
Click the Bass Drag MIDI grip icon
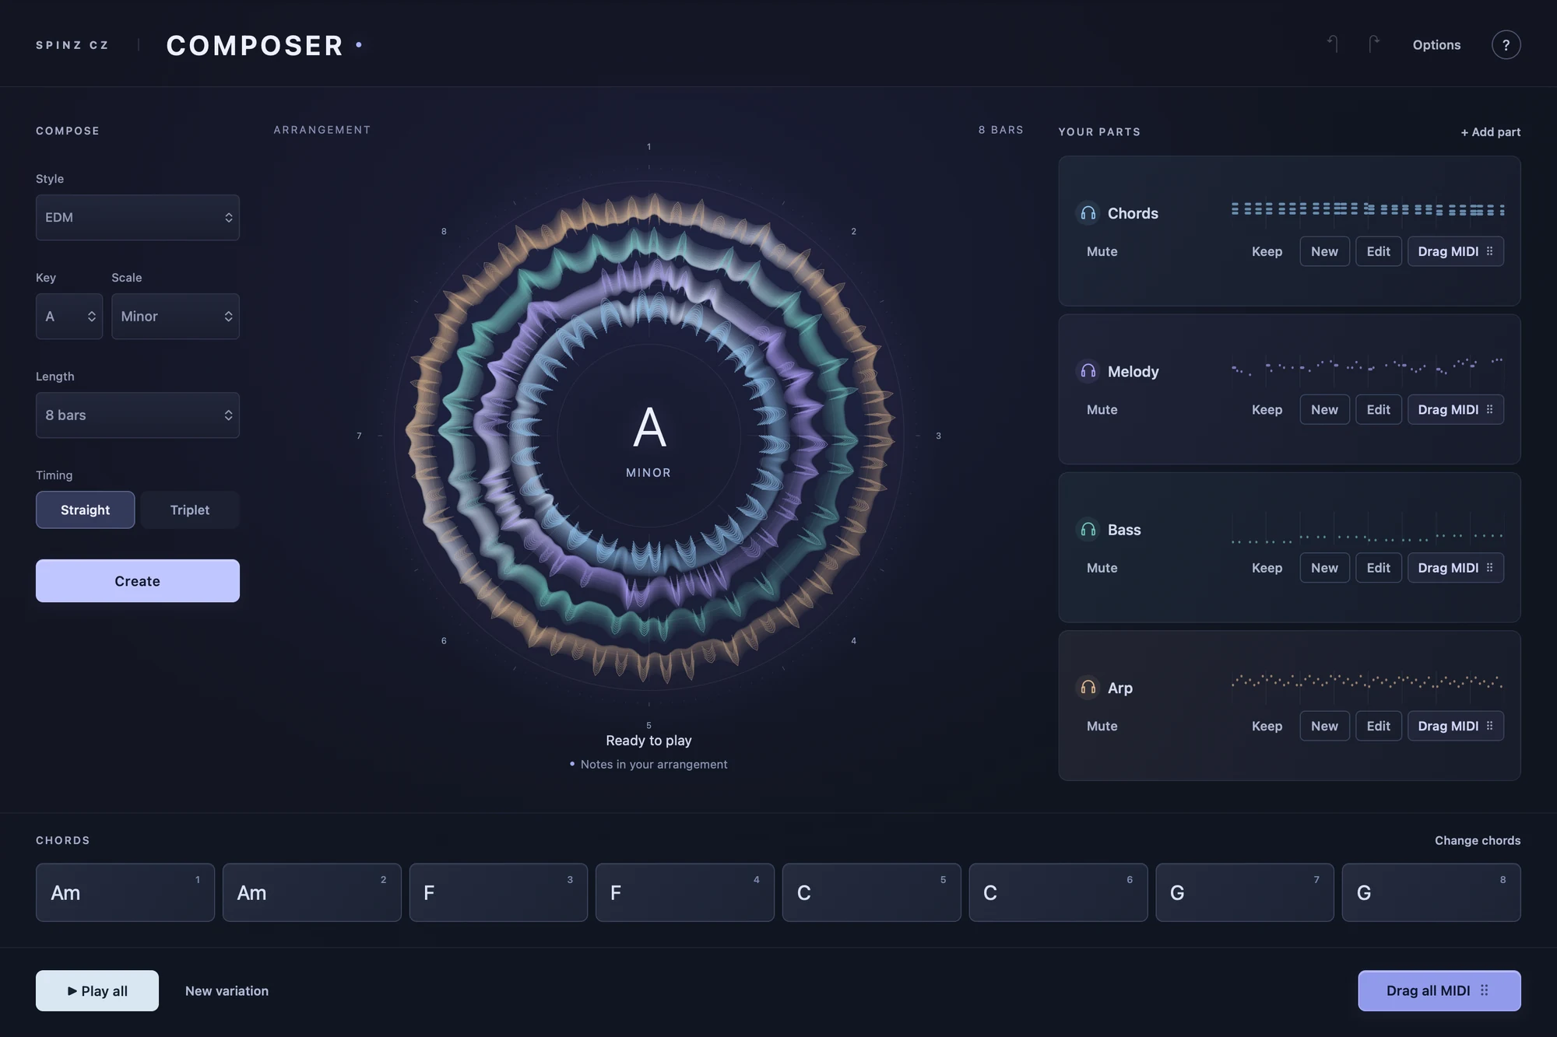tap(1489, 568)
